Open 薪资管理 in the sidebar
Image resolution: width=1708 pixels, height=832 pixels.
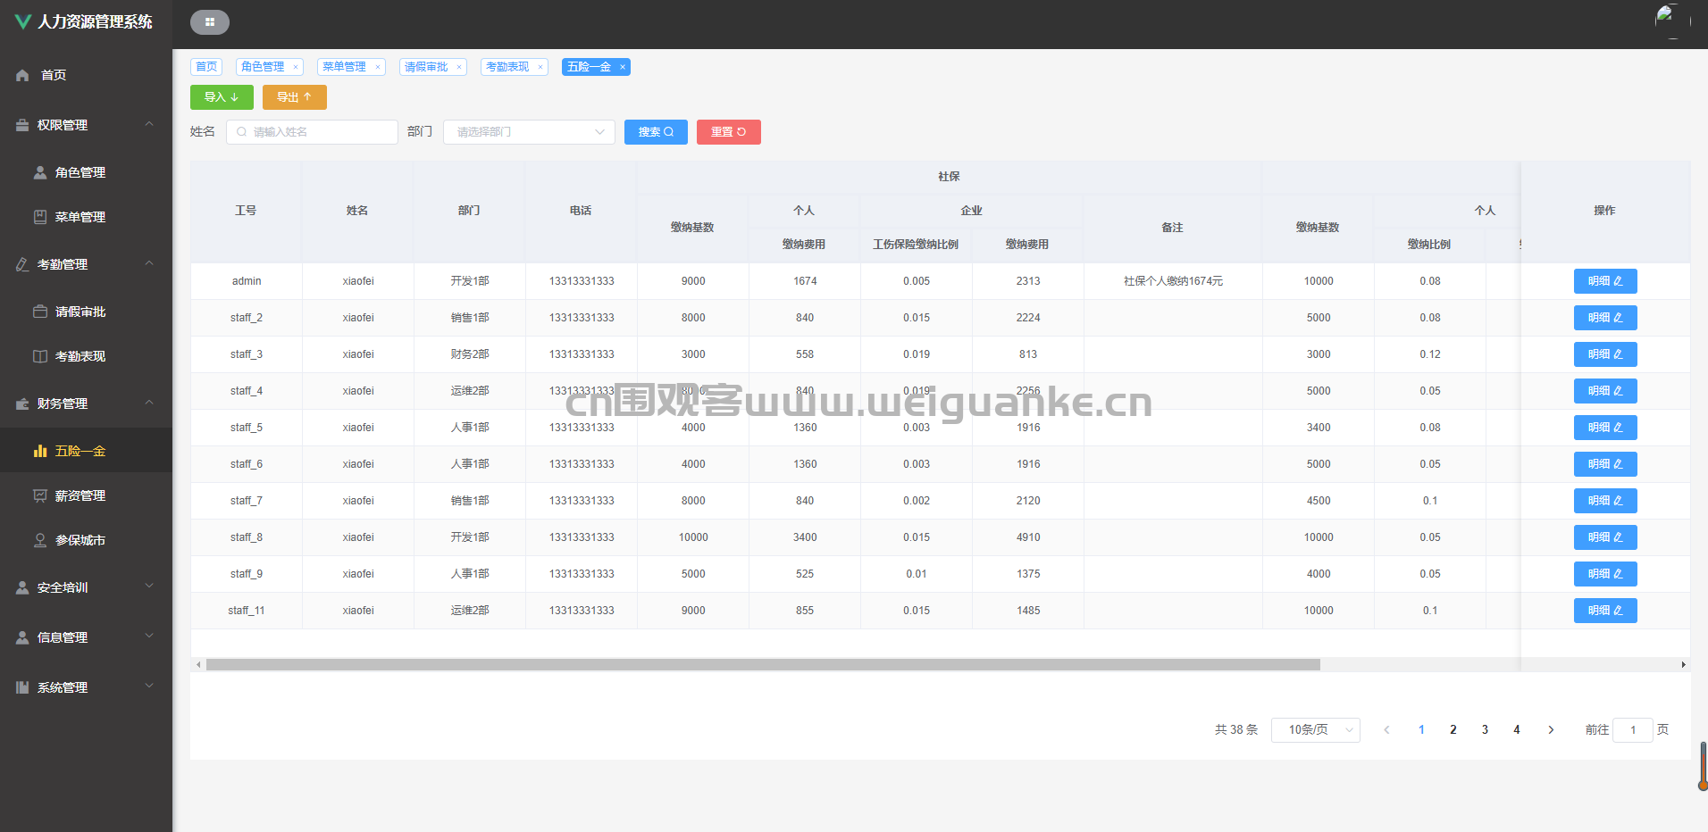point(86,495)
